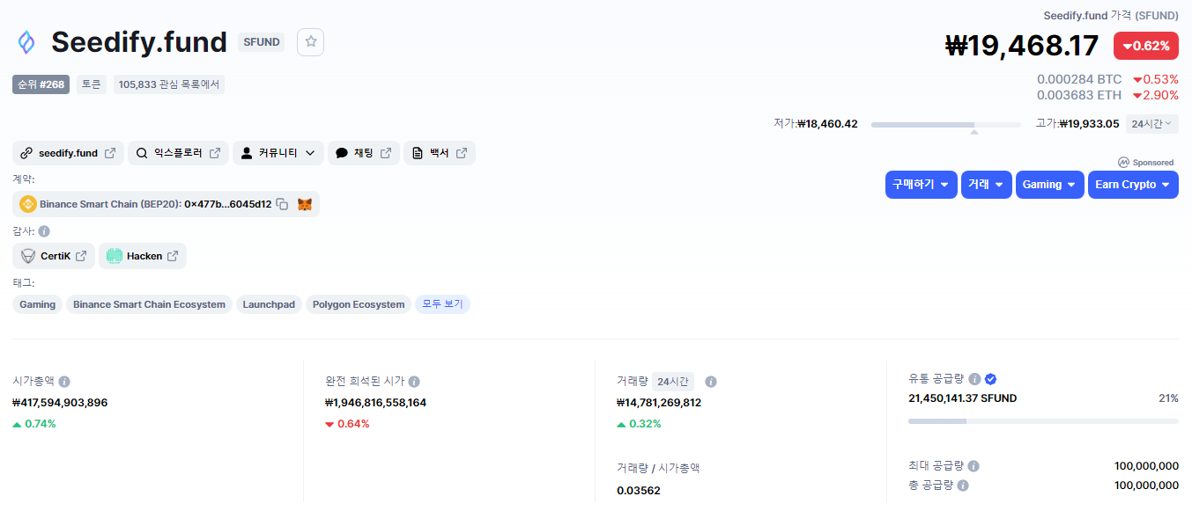Expand the 거래 dropdown button

(986, 185)
